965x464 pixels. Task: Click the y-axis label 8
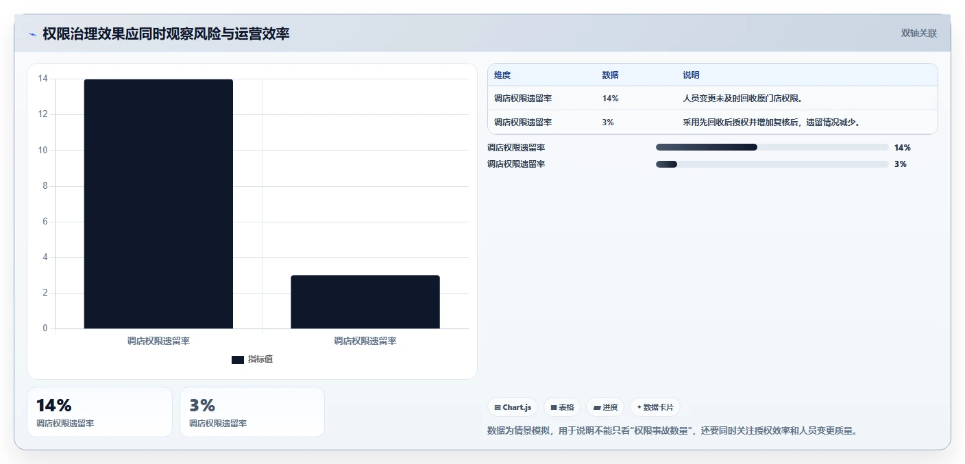tap(45, 185)
